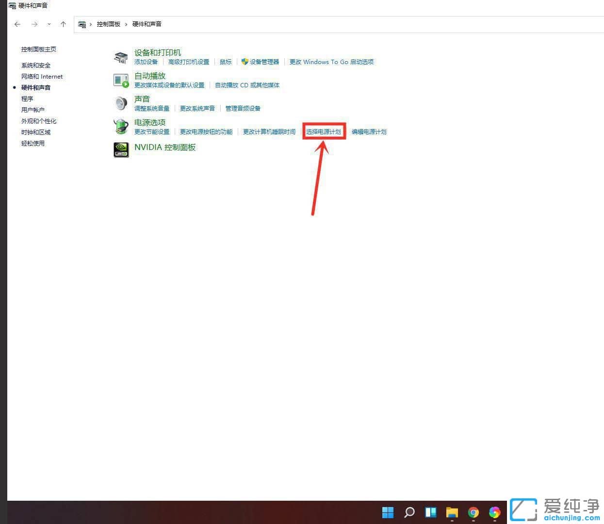Open 鼠标 settings link
Screen dimensions: 604x524
(x=225, y=62)
